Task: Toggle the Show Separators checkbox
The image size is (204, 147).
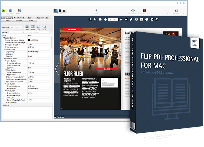Action: click(x=29, y=47)
